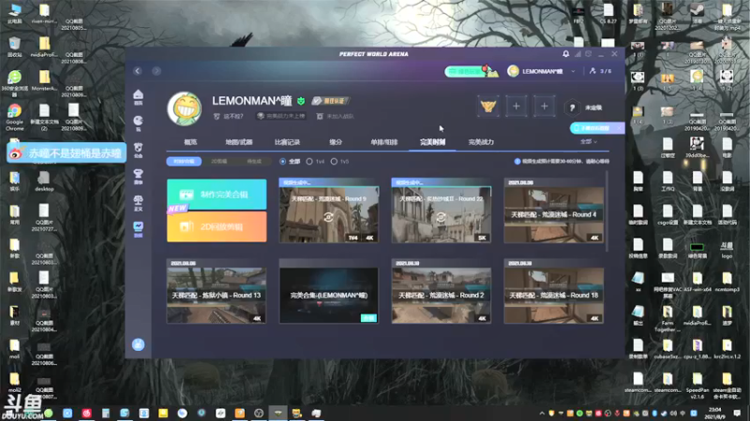The image size is (750, 421).
Task: Open the green shield verification icon
Action: (301, 101)
